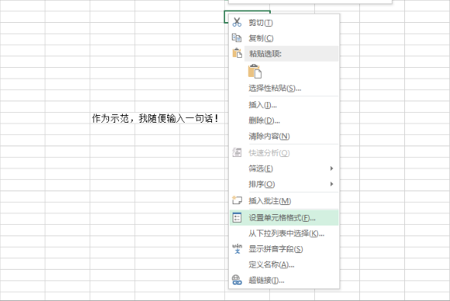Click the Insert Comment note icon
The width and height of the screenshot is (450, 301).
click(x=236, y=200)
